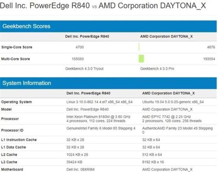Click the AMD EPYC 7742 processor entry

(172, 119)
